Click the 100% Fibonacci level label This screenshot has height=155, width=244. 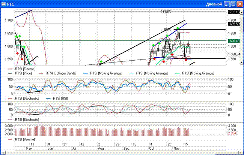[167, 29]
